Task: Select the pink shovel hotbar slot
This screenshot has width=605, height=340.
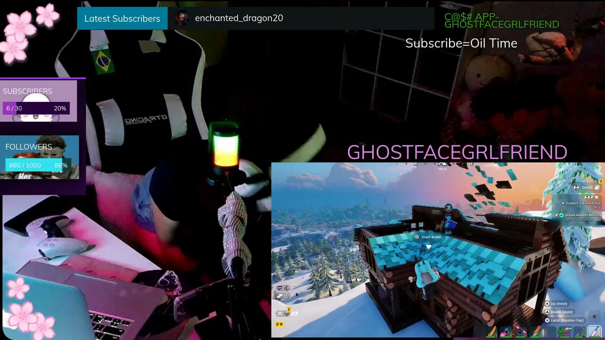Action: coord(505,331)
